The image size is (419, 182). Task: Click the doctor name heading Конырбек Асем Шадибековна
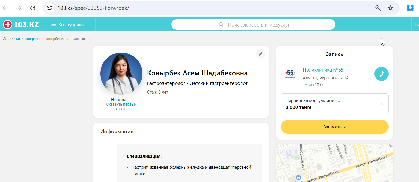click(197, 73)
